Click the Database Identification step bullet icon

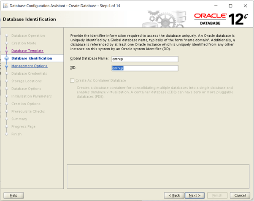(6, 59)
